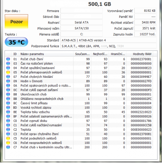Select the row Ohlášeno neopravitelných chyb
Image resolution: width=162 pixels, height=163 pixels.
pos(79,99)
